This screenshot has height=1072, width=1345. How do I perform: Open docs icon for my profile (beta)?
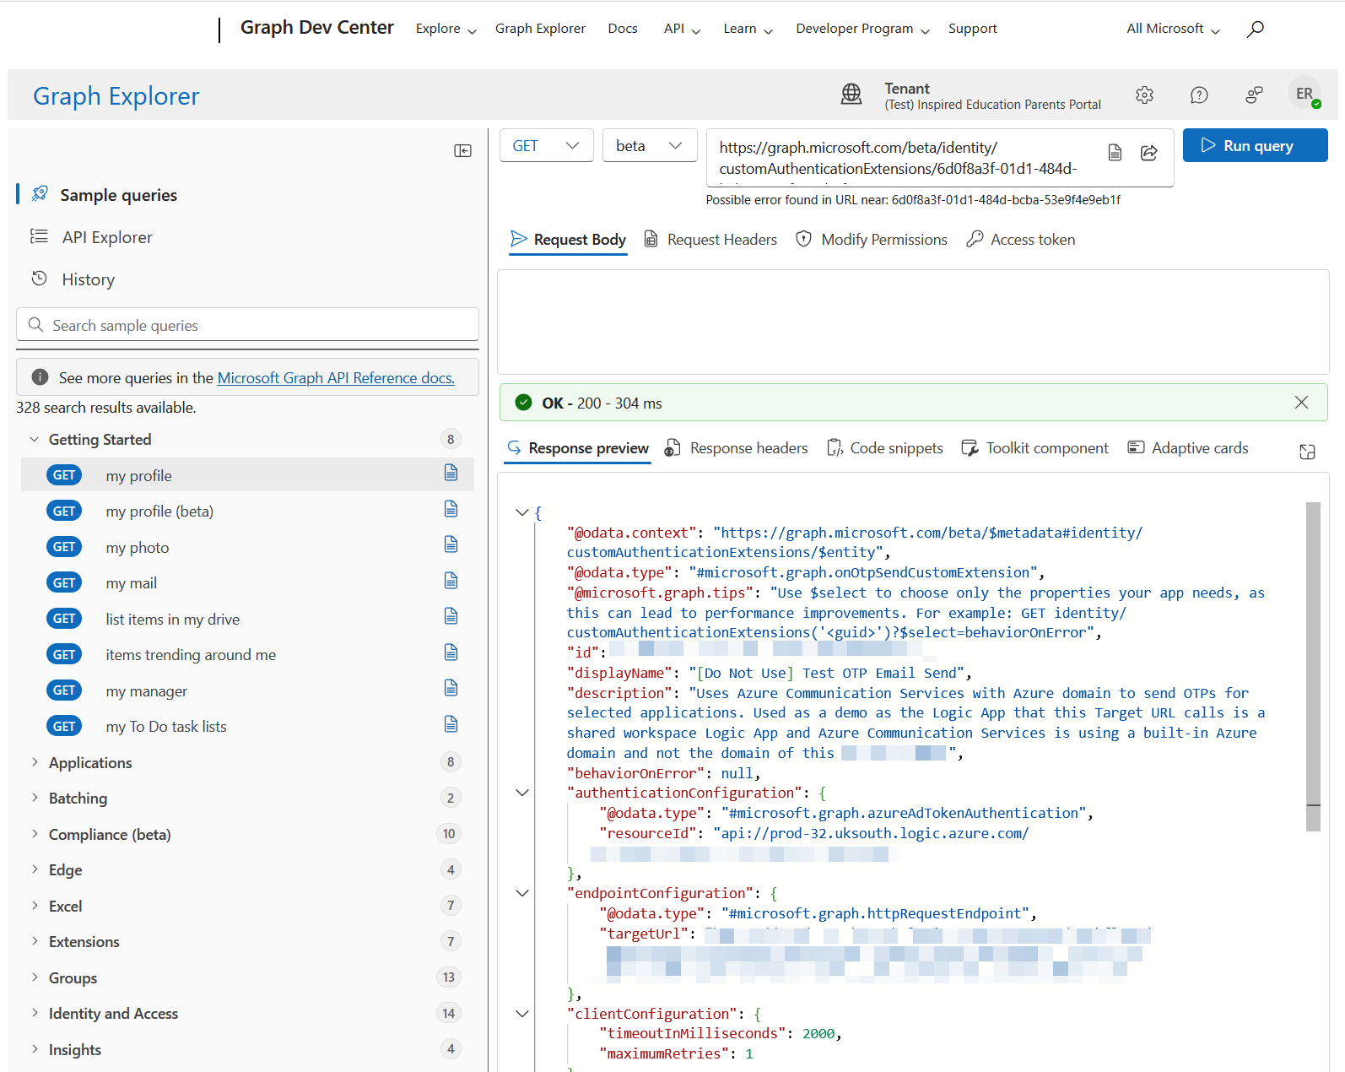point(451,509)
